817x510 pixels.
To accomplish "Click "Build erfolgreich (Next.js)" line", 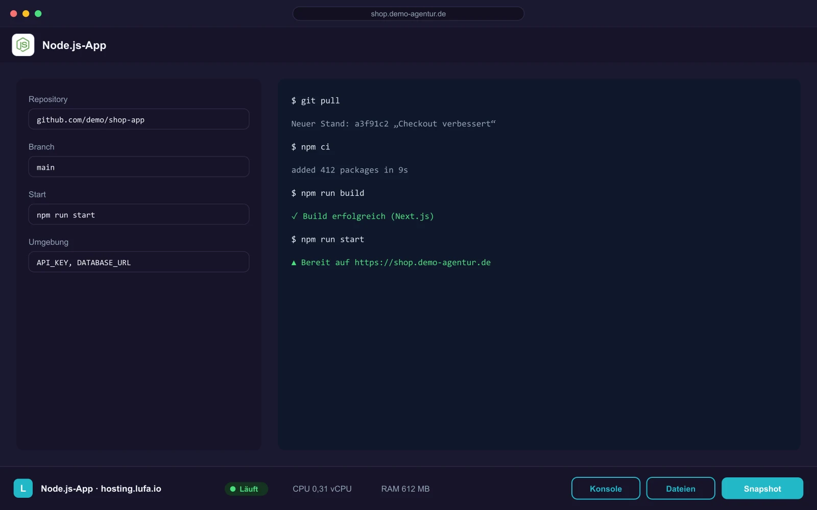I will (x=363, y=216).
